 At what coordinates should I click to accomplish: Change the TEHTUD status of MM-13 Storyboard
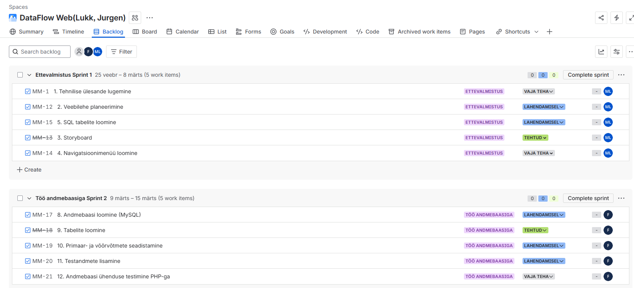click(x=535, y=138)
